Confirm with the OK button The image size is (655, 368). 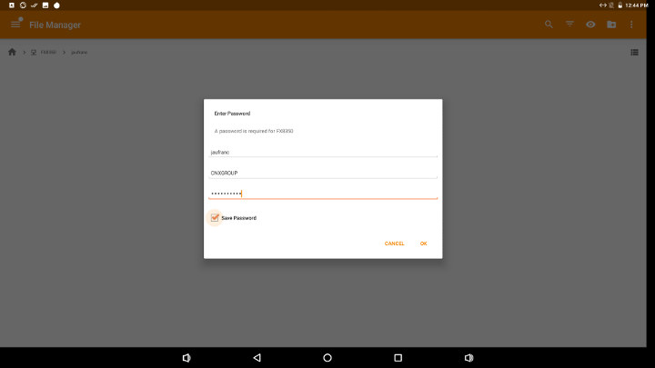pos(423,244)
